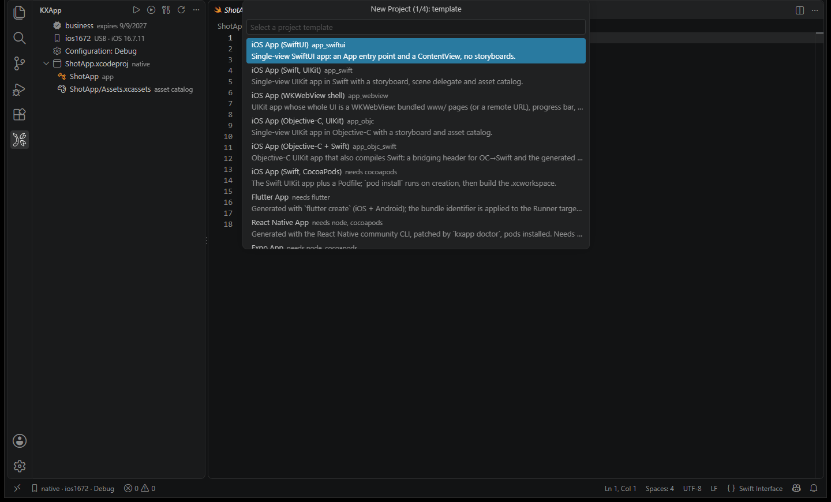Click the tools icon in the KXApp header
Screen dimensions: 831x502
click(166, 10)
